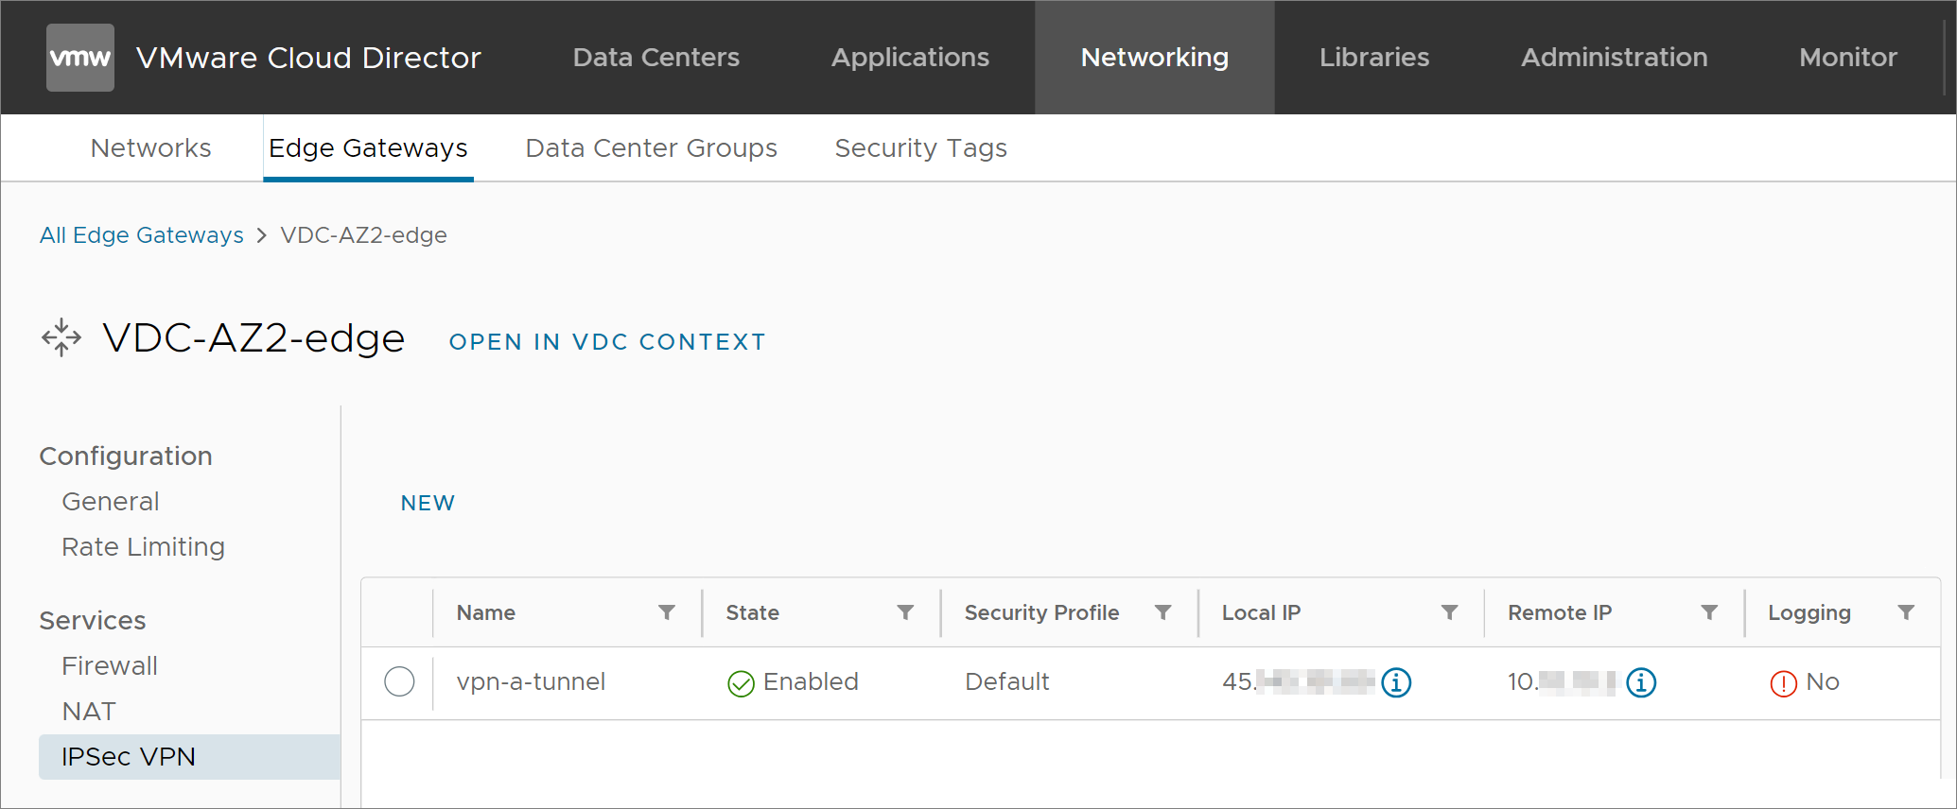Click the VDC-AZ2-edge breadcrumb text
This screenshot has width=1957, height=809.
click(x=363, y=235)
